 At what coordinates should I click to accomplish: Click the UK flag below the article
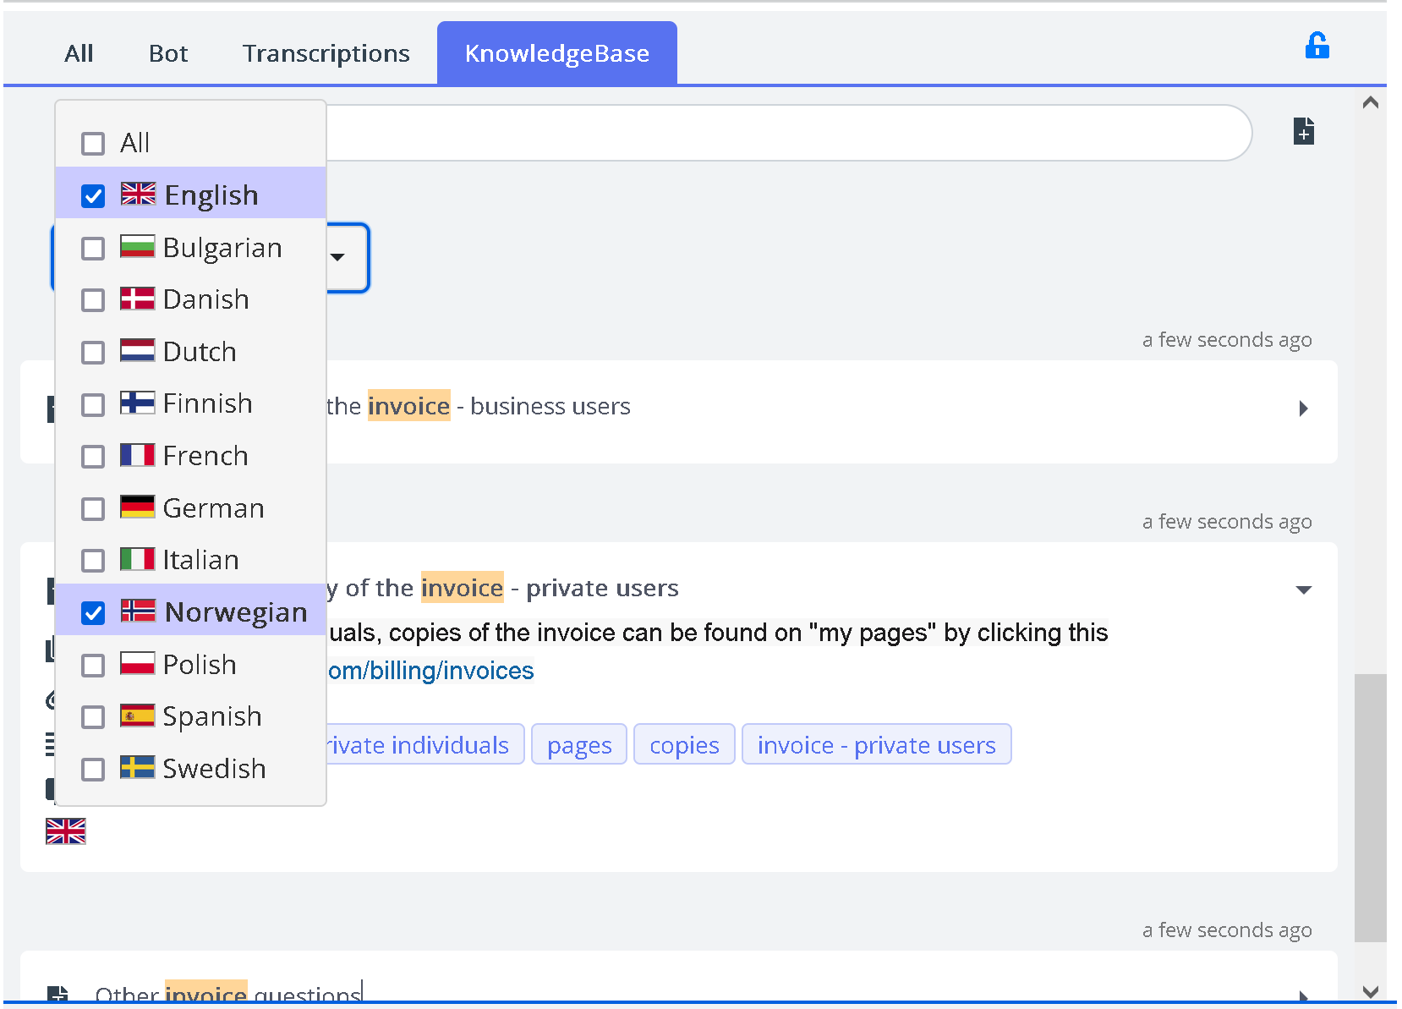(x=66, y=831)
